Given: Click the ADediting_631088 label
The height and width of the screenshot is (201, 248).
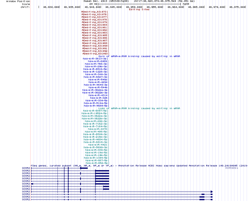Looking at the screenshot, I should tap(95, 43).
